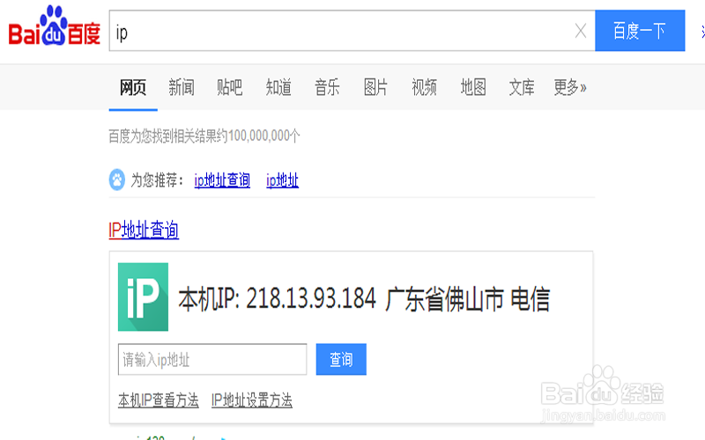Click the 百度一下 search button
Screen dimensions: 705x440
[640, 31]
